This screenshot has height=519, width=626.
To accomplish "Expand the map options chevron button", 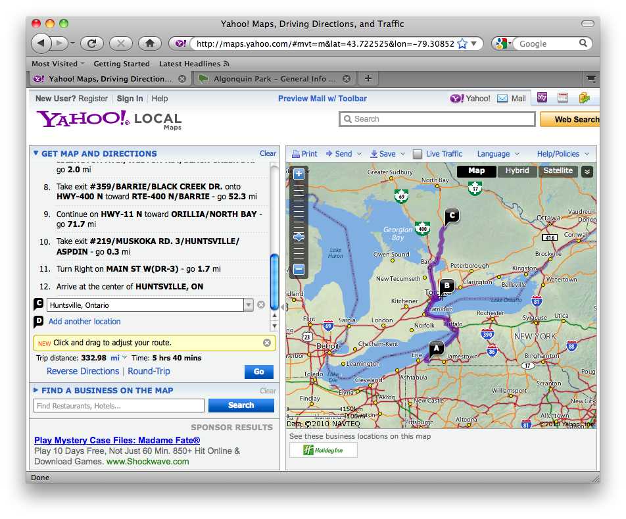I will point(587,172).
